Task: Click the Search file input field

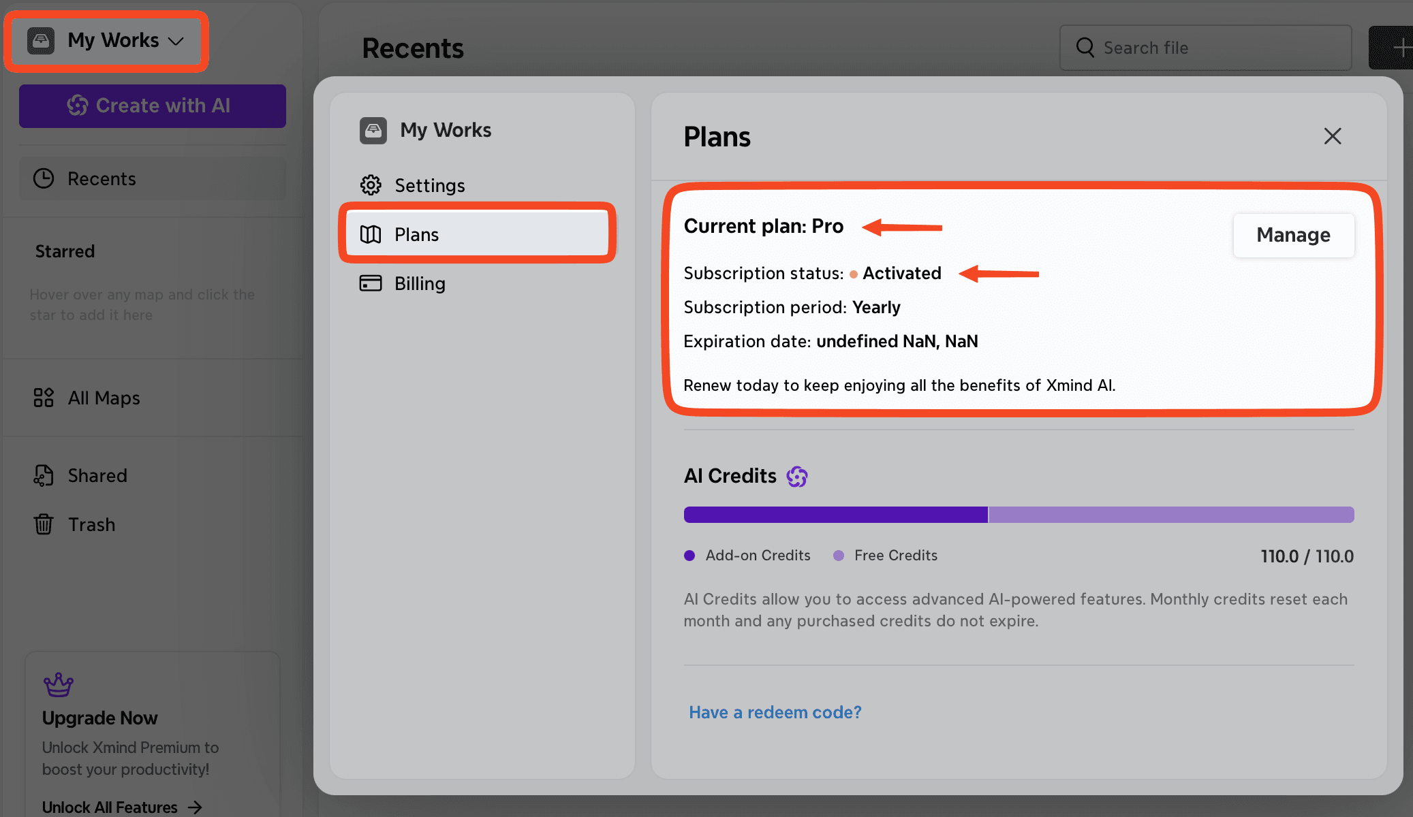Action: (1213, 48)
